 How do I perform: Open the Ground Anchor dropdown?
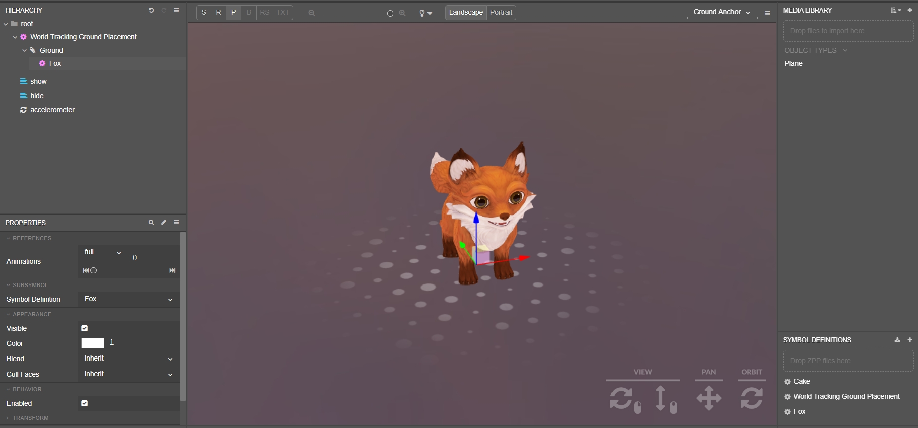point(721,12)
